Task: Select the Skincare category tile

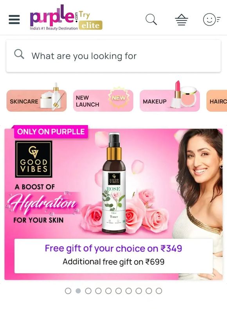Action: 36,100
